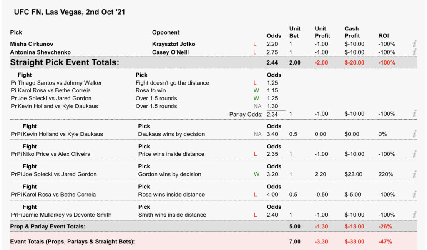Open info icon for Rosa wins inside distance
Image resolution: width=427 pixels, height=250 pixels.
pyautogui.click(x=414, y=195)
